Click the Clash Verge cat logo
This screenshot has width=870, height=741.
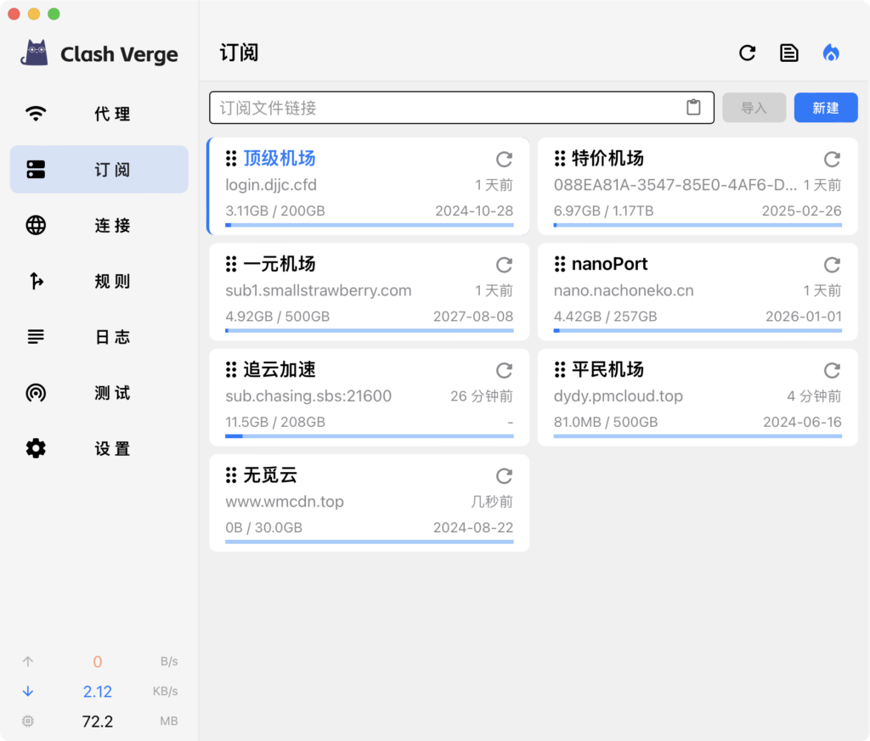(x=34, y=53)
